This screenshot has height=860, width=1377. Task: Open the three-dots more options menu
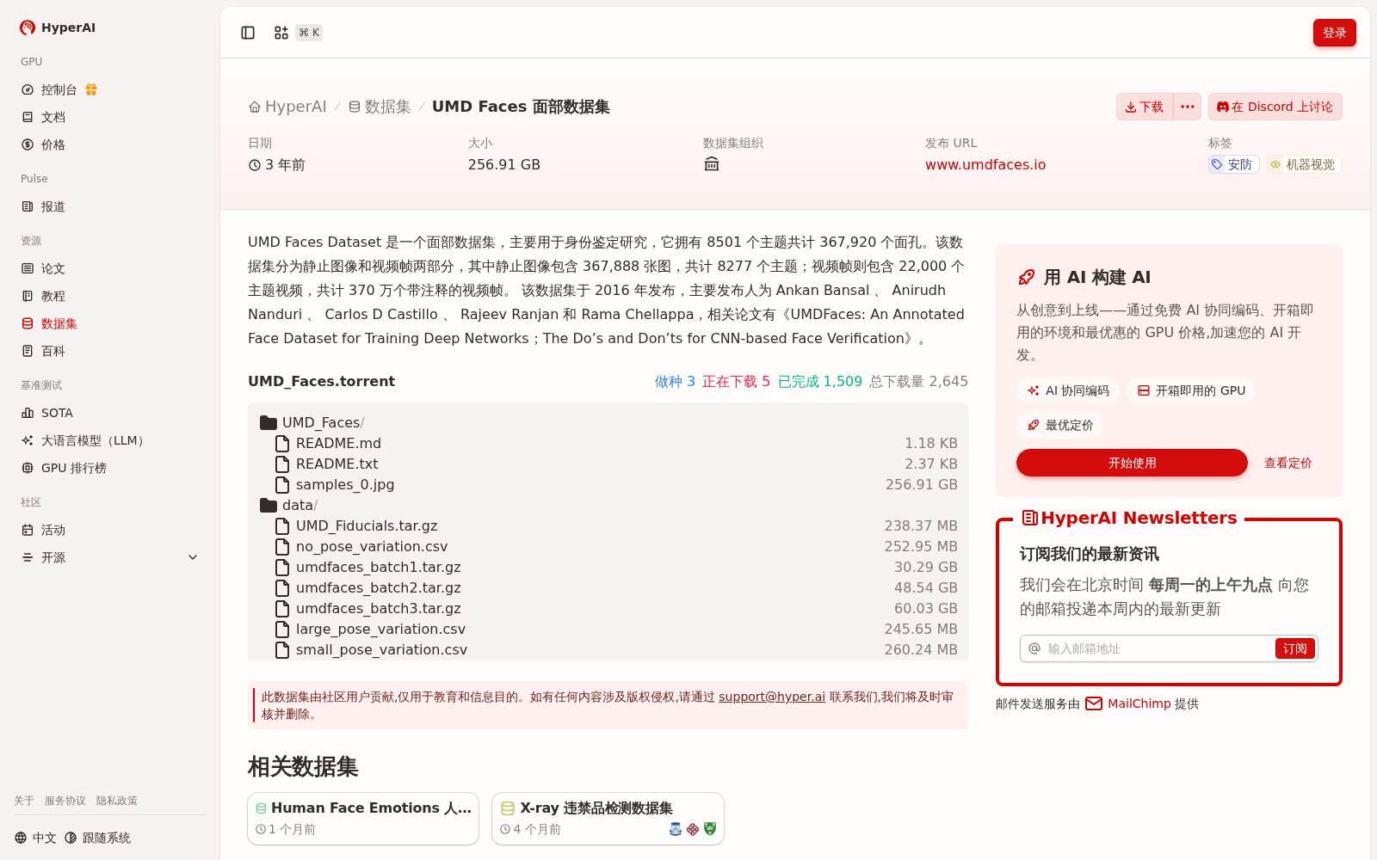click(x=1188, y=107)
